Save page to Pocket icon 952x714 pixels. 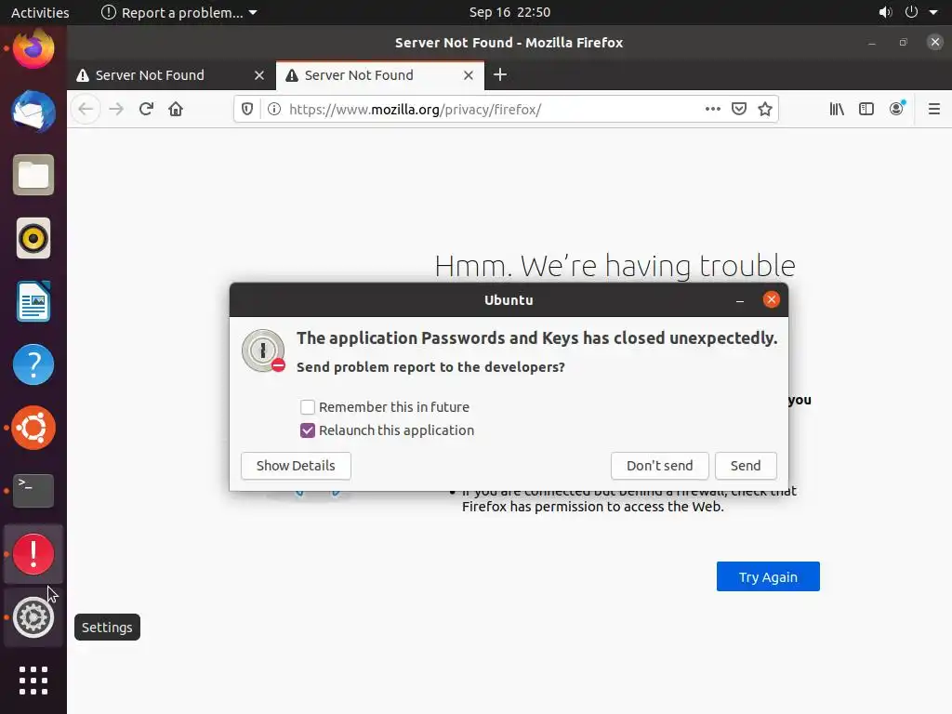tap(739, 110)
